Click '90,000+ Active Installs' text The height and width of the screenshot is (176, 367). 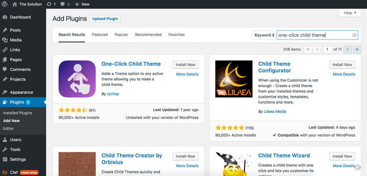point(236,135)
